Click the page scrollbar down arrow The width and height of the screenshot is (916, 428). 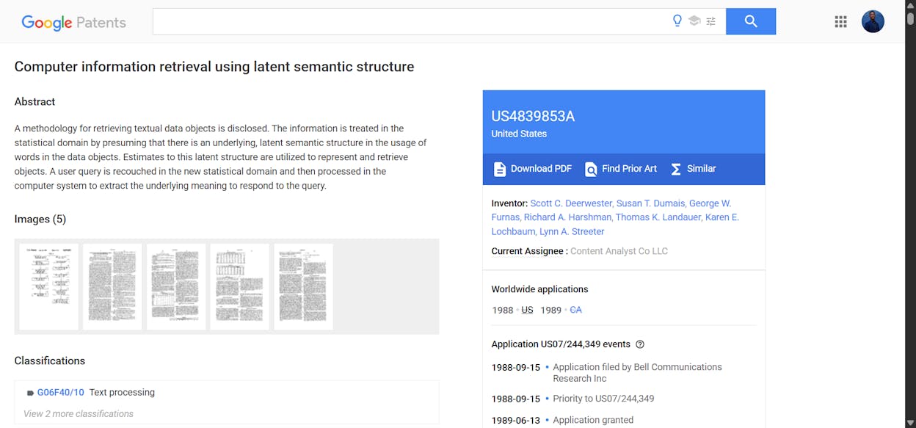(910, 423)
